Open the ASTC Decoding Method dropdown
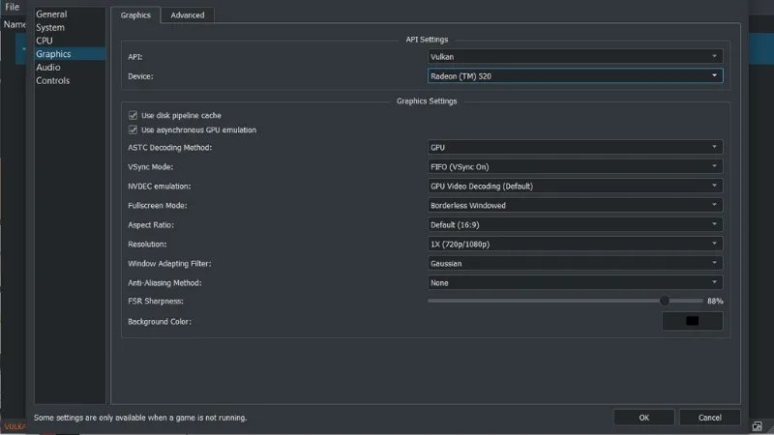This screenshot has height=435, width=774. click(x=575, y=147)
